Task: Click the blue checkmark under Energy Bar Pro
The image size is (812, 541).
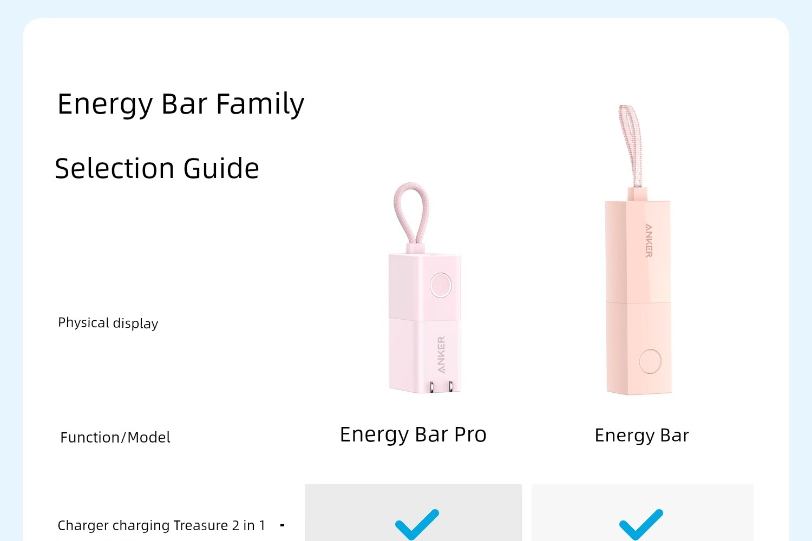Action: click(x=417, y=525)
